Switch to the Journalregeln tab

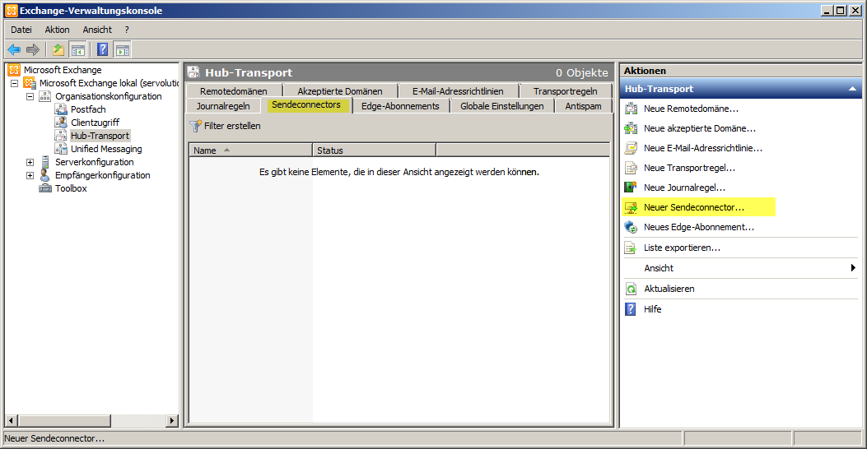coord(223,106)
